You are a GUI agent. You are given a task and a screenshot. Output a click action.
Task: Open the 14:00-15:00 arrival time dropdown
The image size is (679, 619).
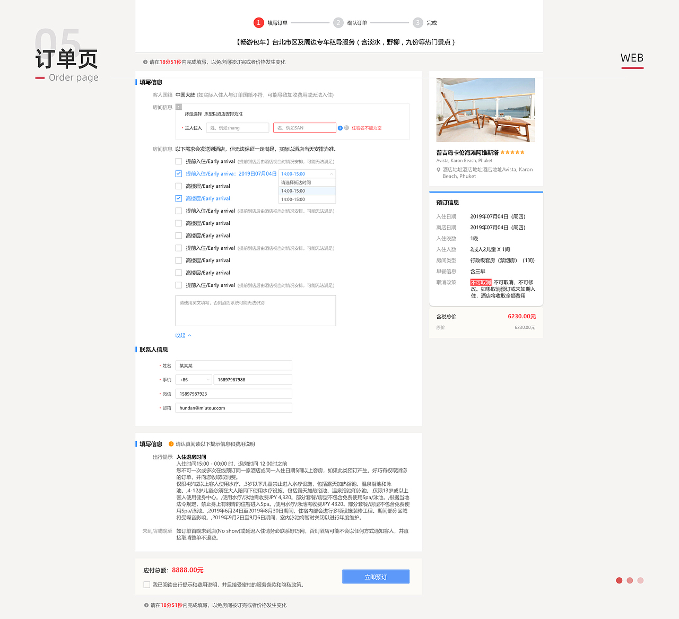[x=307, y=174]
